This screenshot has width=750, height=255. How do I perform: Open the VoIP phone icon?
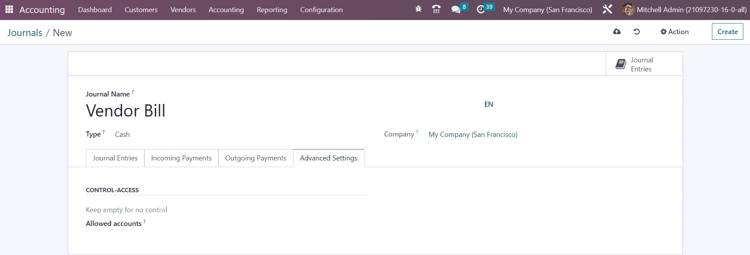pos(436,9)
